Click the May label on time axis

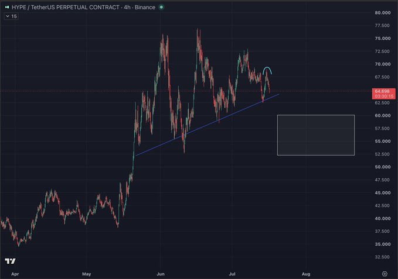[x=87, y=274]
